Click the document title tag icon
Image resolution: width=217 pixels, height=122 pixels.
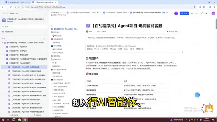click(x=88, y=26)
